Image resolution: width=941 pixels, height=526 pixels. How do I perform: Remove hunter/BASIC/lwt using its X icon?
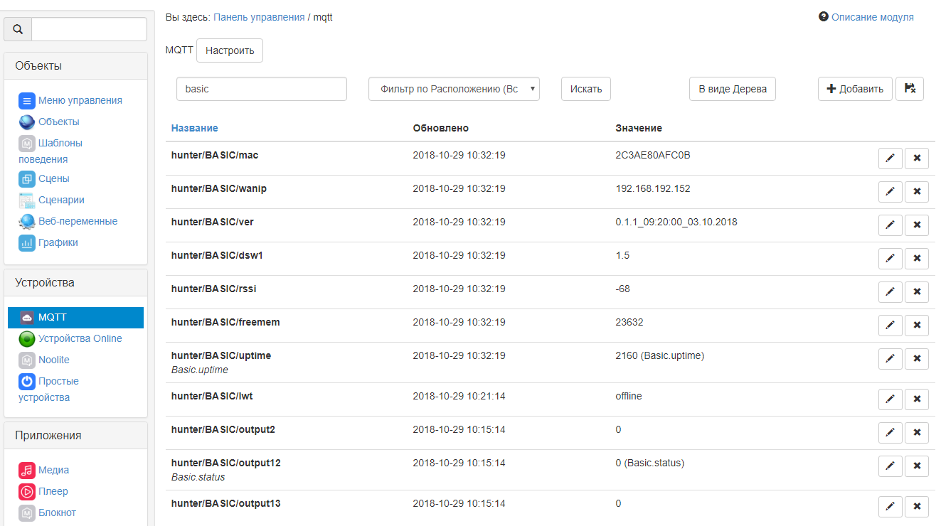tap(916, 399)
